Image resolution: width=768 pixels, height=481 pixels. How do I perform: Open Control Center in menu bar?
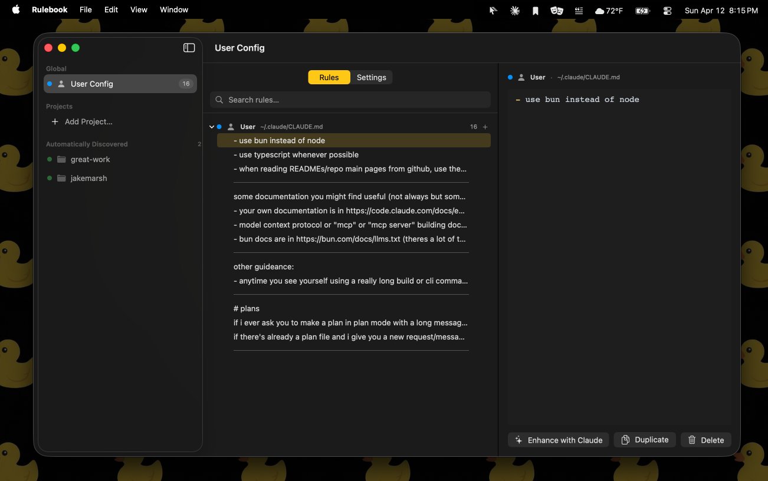click(667, 11)
